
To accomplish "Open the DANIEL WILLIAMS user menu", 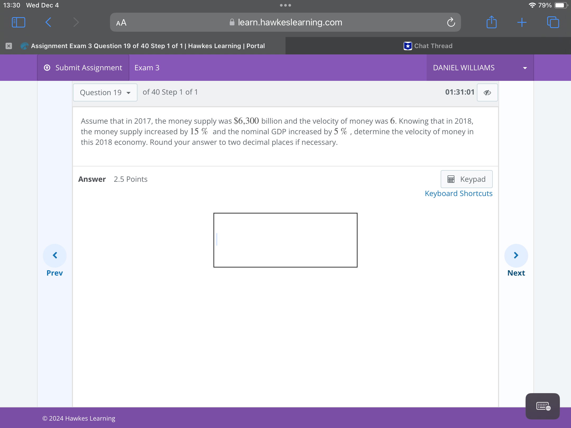I will 480,68.
